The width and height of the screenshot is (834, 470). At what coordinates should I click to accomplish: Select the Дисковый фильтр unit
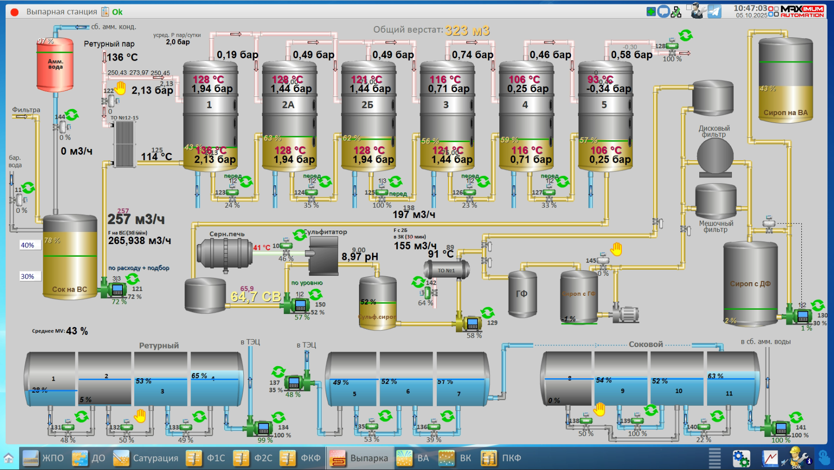click(x=715, y=156)
